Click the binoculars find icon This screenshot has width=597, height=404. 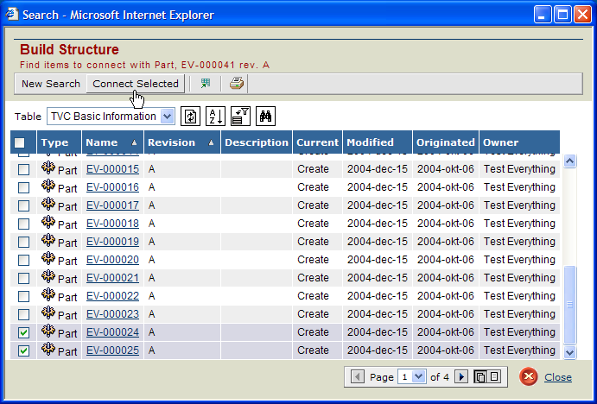point(266,117)
